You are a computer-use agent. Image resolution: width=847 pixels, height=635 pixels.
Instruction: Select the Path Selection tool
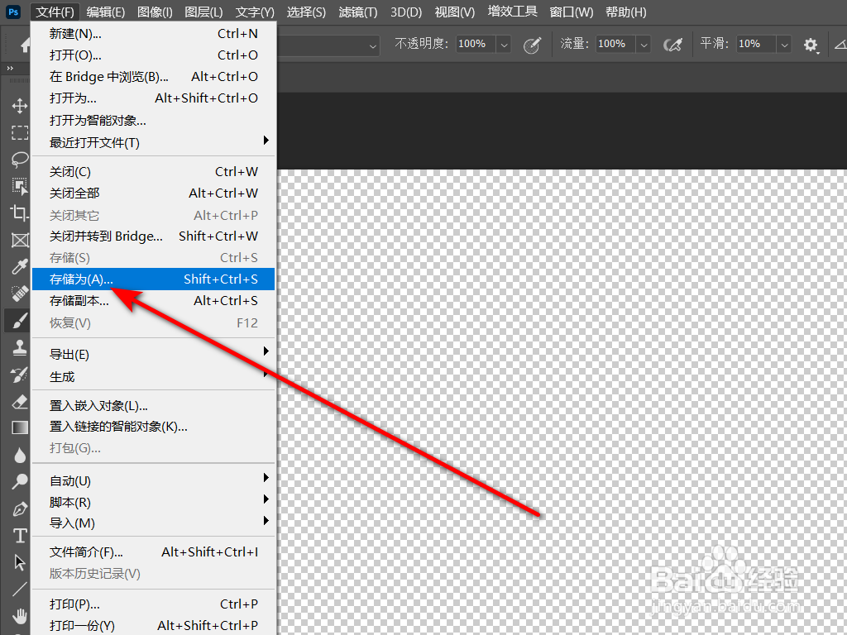(20, 562)
